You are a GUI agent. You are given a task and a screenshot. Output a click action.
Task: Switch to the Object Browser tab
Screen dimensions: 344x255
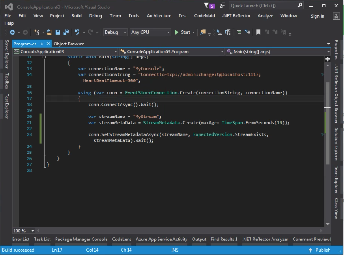coord(69,44)
